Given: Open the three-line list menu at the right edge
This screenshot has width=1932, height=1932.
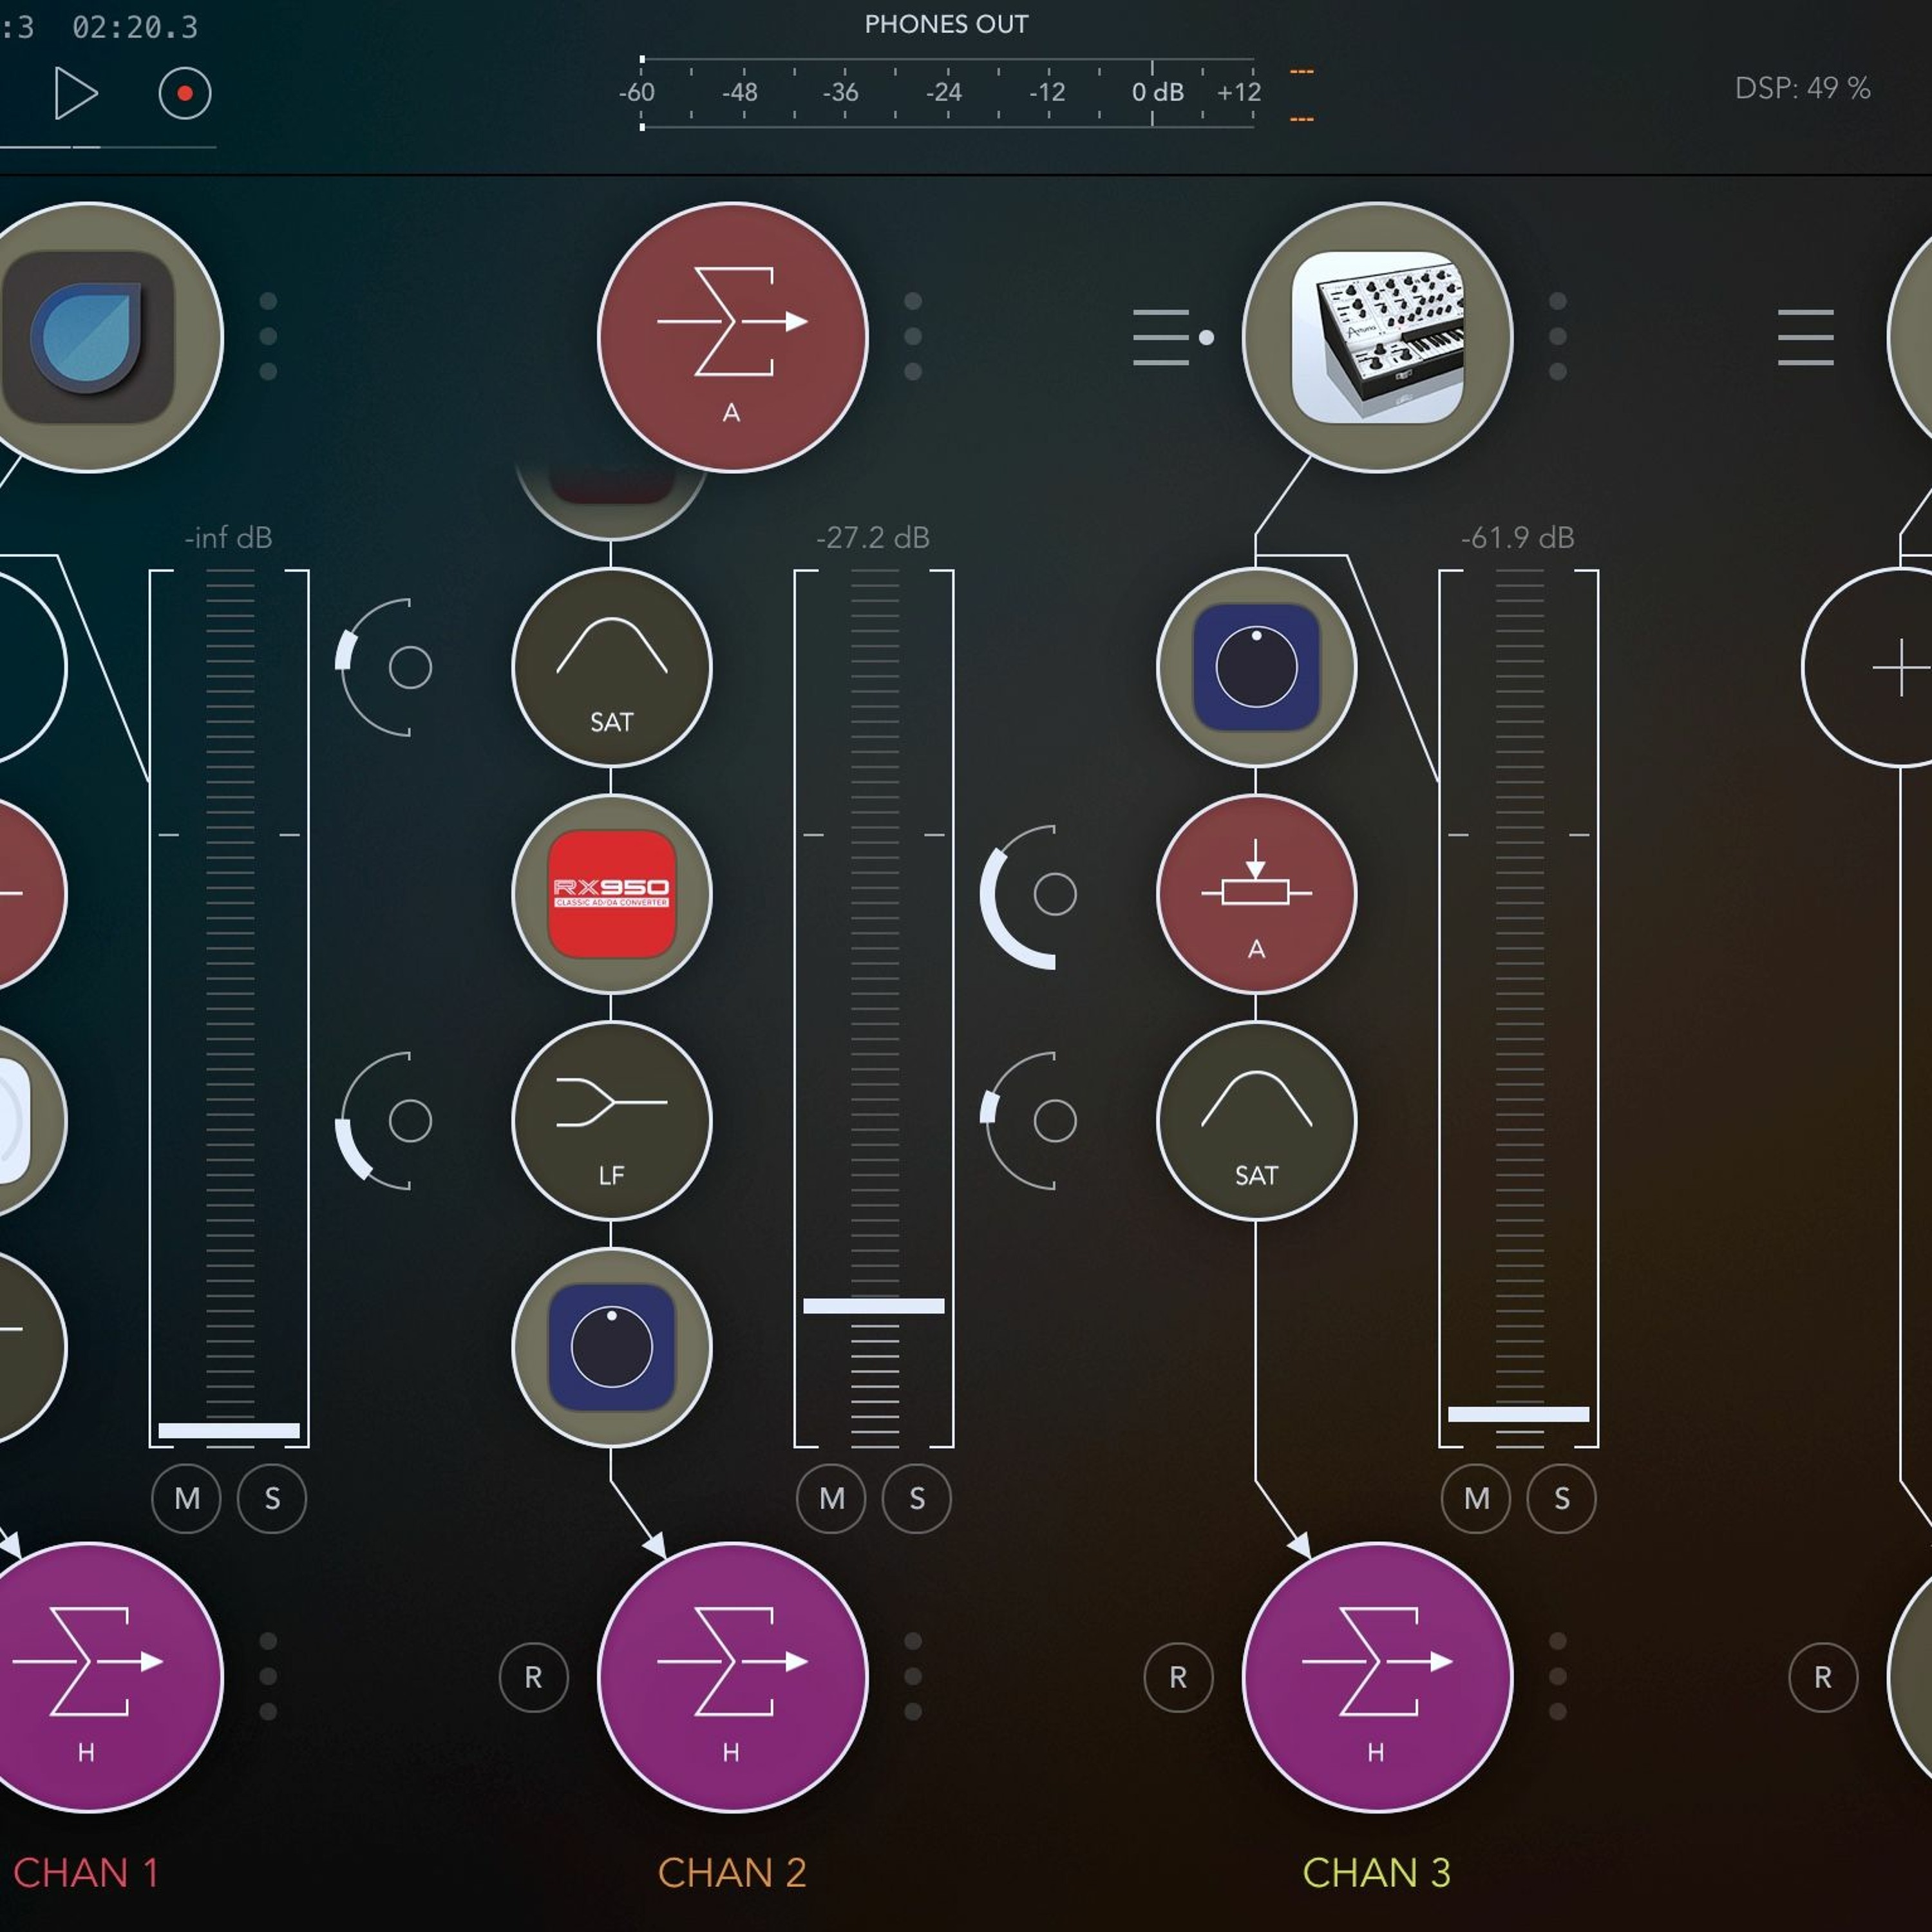Looking at the screenshot, I should pos(1806,337).
